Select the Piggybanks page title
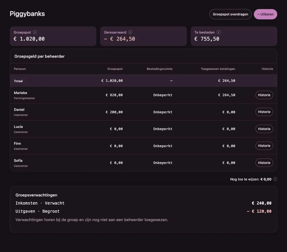The height and width of the screenshot is (252, 287). pyautogui.click(x=27, y=14)
